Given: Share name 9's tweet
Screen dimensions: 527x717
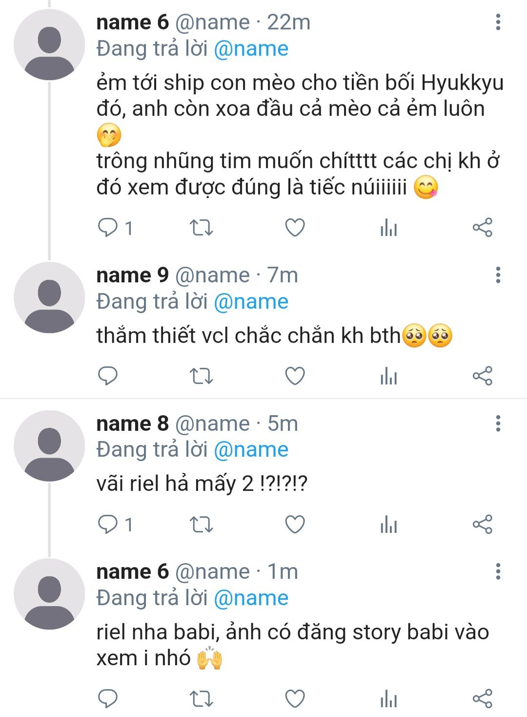Looking at the screenshot, I should pos(482,376).
